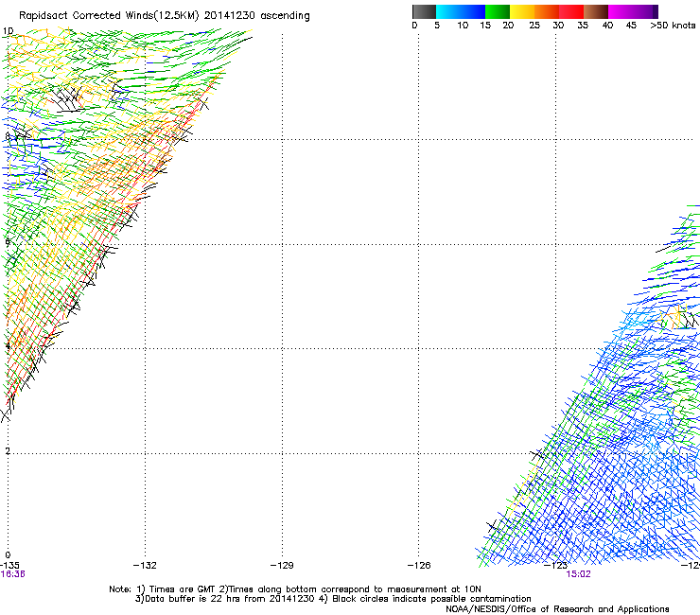Click the red 30-35 knots legend swatch
Image resolution: width=700 pixels, height=615 pixels.
[571, 11]
